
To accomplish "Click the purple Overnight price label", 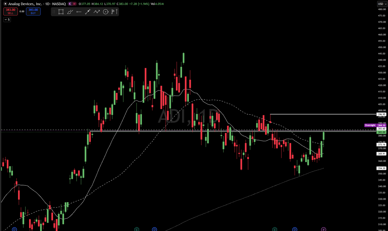I will [370, 125].
